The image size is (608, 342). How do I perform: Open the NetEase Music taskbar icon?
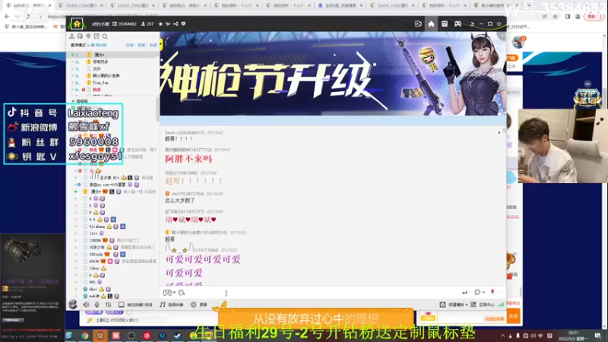click(x=147, y=335)
